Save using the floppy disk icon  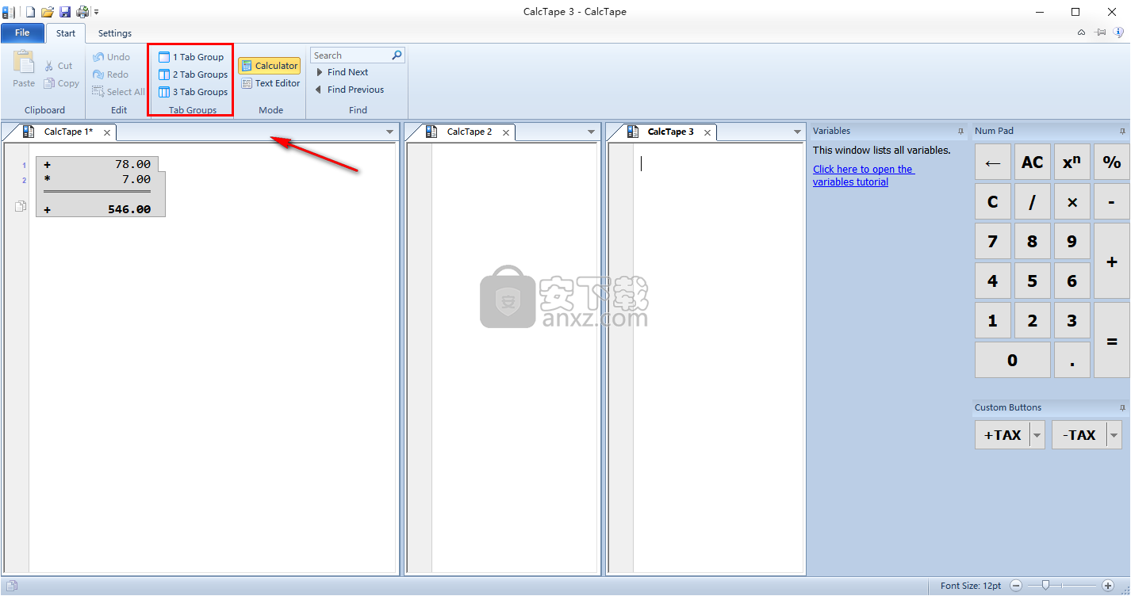tap(65, 12)
